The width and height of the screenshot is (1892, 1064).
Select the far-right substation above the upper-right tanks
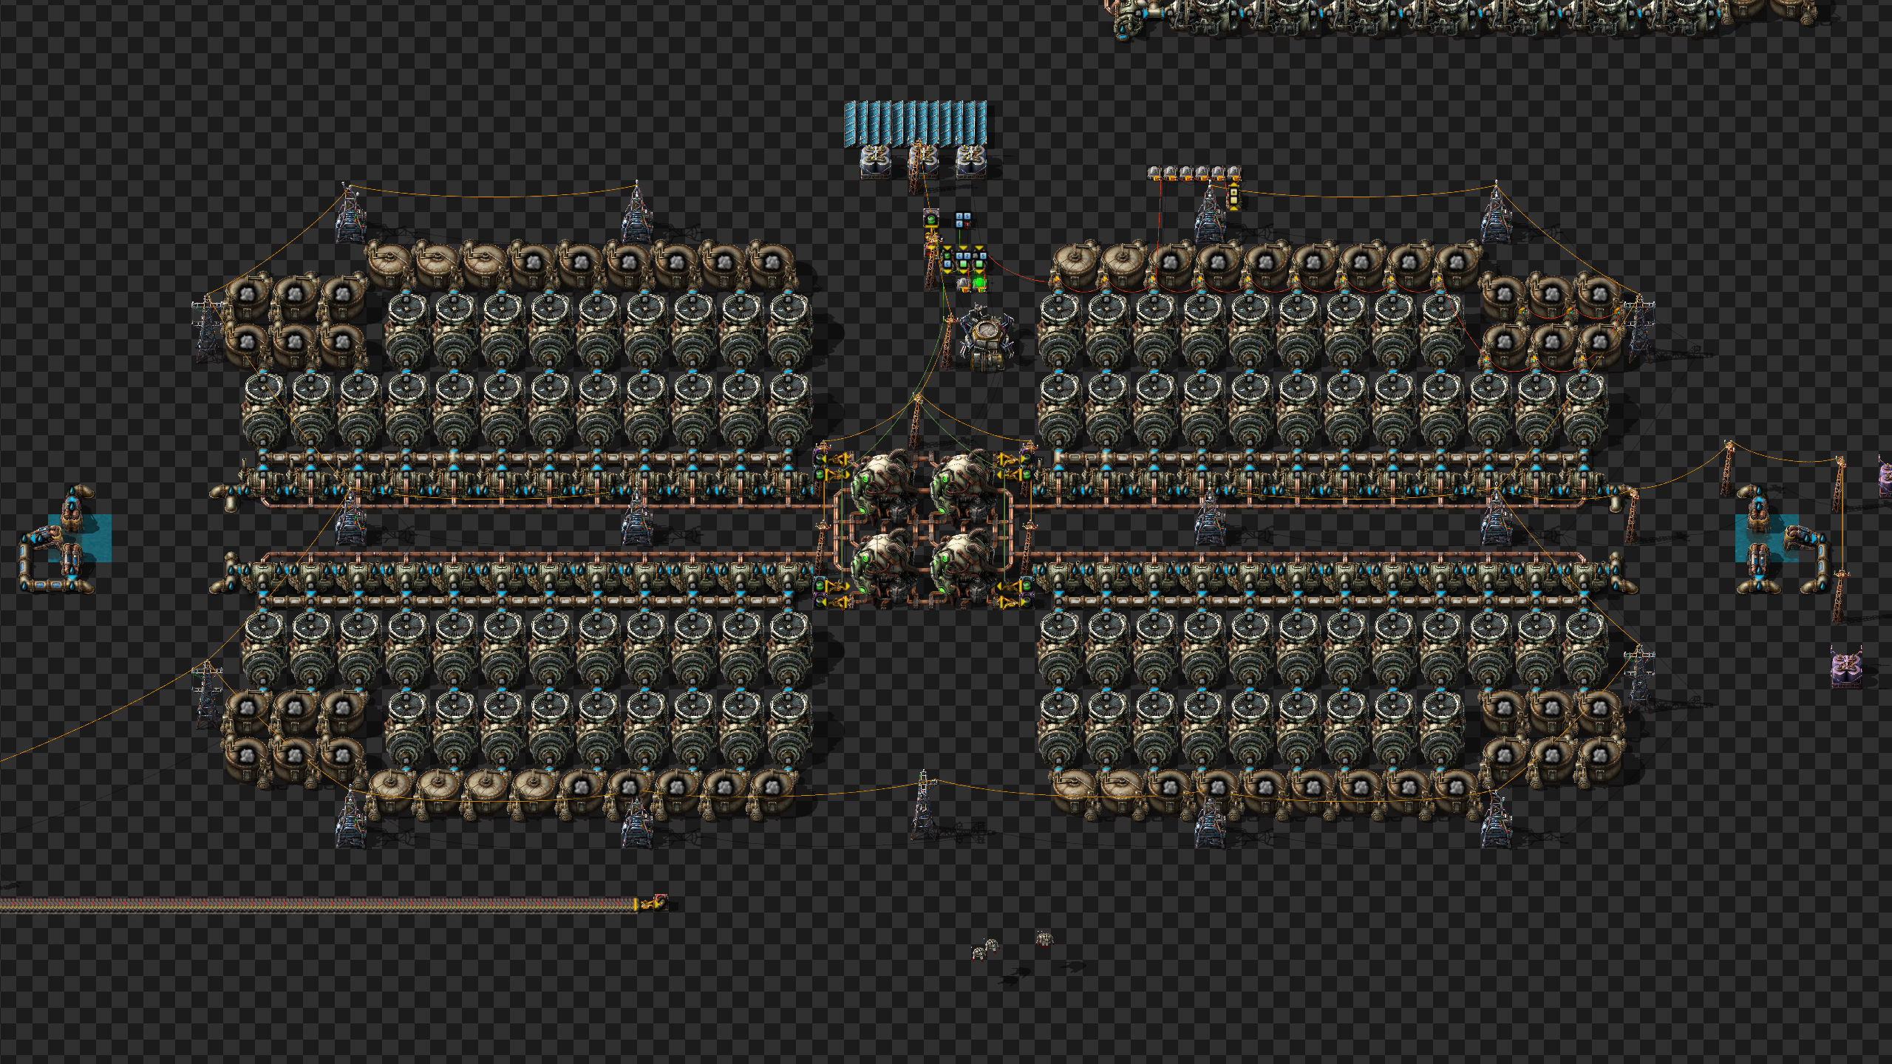(x=1496, y=213)
